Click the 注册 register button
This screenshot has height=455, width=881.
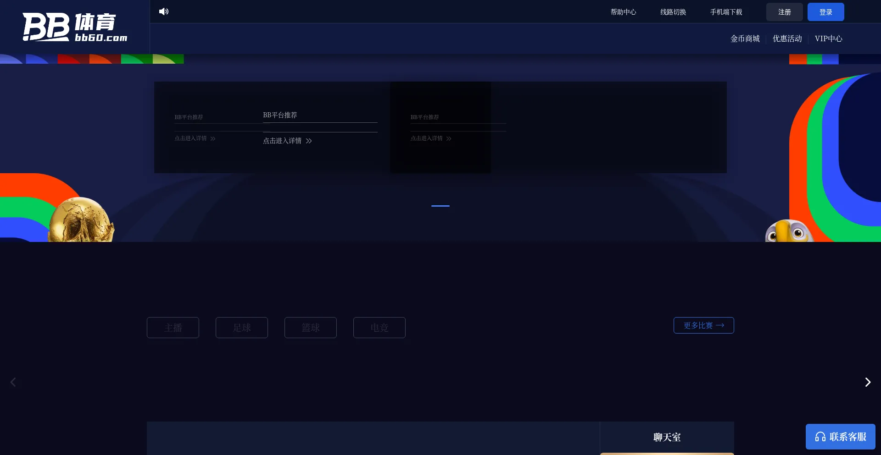(785, 12)
